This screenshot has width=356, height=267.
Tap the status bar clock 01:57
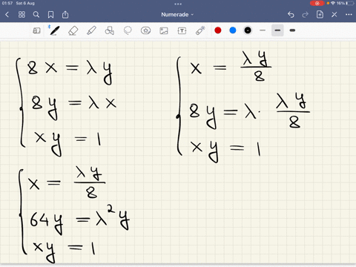click(x=7, y=3)
